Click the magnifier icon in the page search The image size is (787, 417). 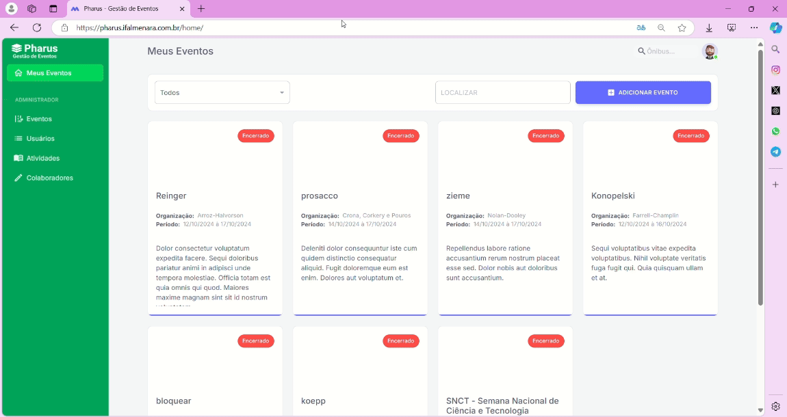[x=641, y=51]
